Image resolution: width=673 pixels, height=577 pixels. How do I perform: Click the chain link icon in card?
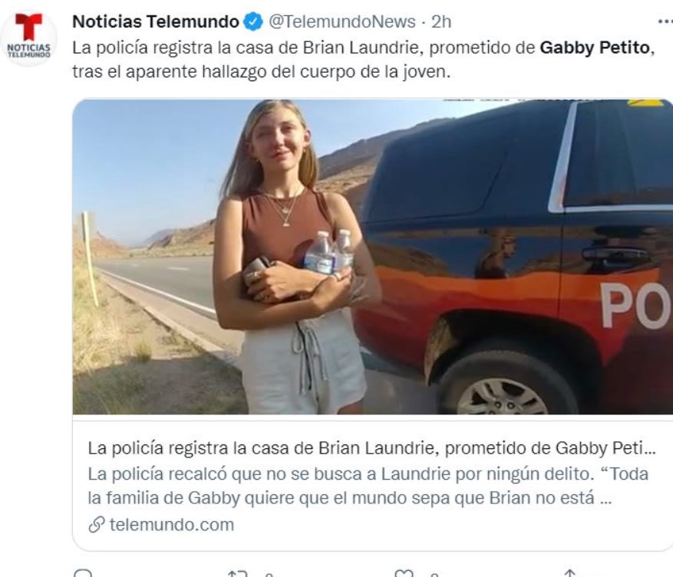[x=97, y=525]
